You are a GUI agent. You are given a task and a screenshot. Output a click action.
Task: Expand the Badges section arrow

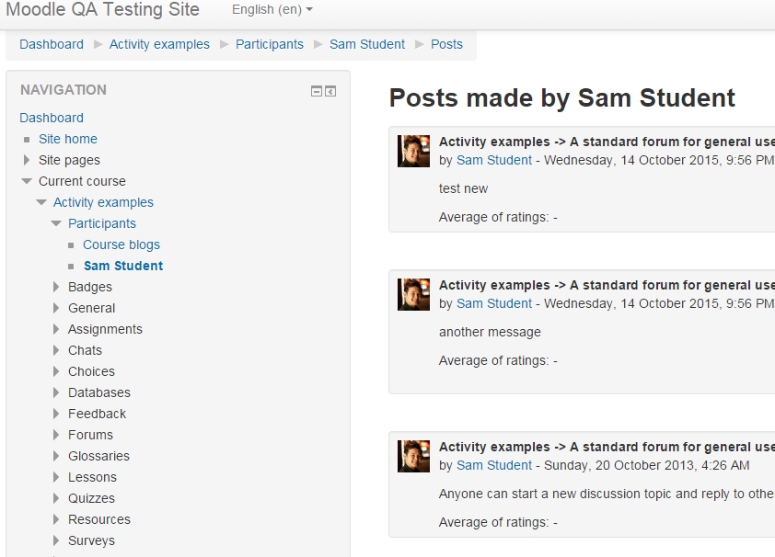(x=56, y=287)
